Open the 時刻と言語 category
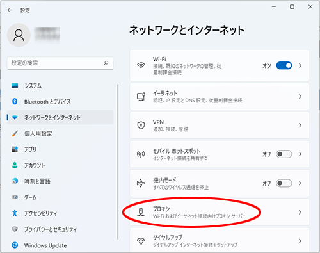Screen dimensions: 320x253 [x=60, y=181]
